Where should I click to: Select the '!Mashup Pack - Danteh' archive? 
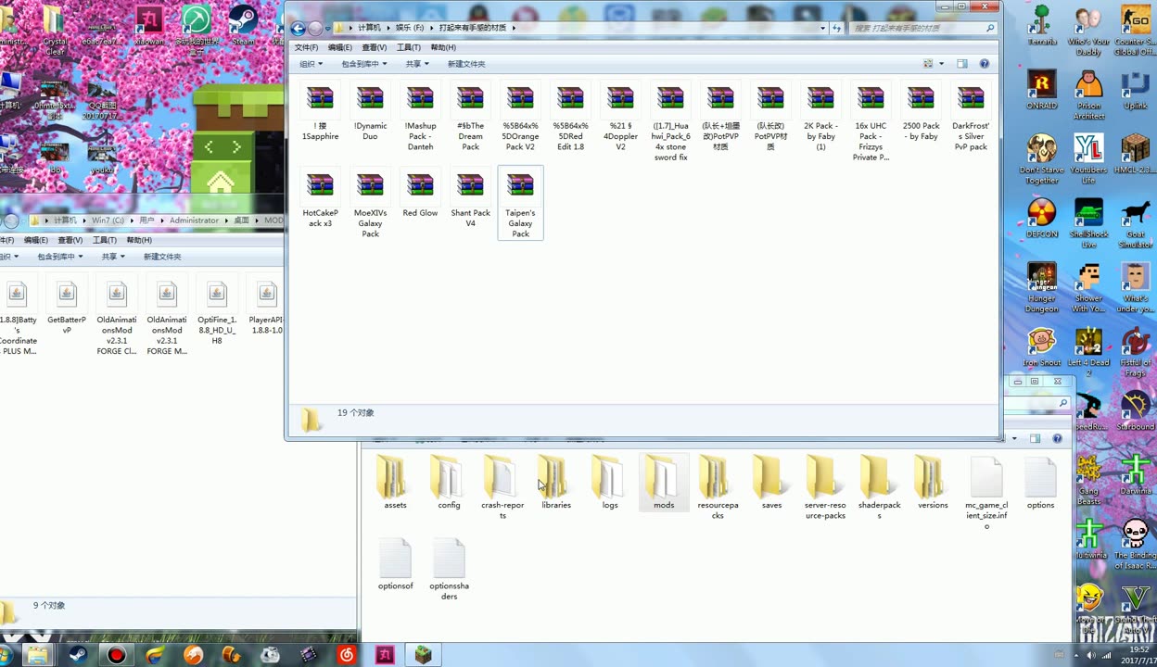coord(420,117)
